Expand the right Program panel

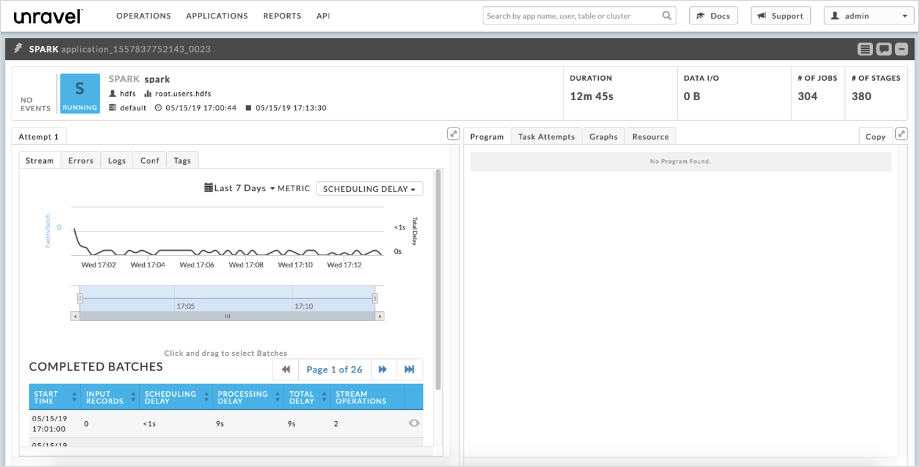[901, 134]
